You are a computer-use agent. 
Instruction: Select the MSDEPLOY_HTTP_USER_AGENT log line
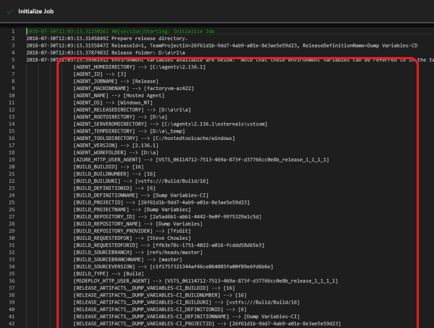(x=205, y=280)
